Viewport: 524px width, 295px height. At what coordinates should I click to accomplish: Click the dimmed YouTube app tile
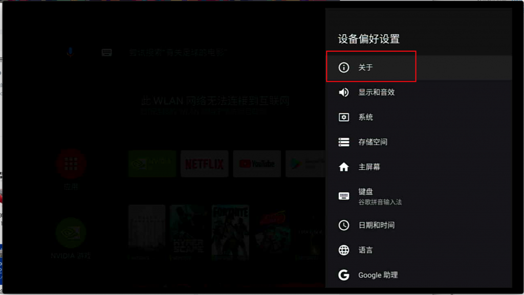tap(257, 164)
